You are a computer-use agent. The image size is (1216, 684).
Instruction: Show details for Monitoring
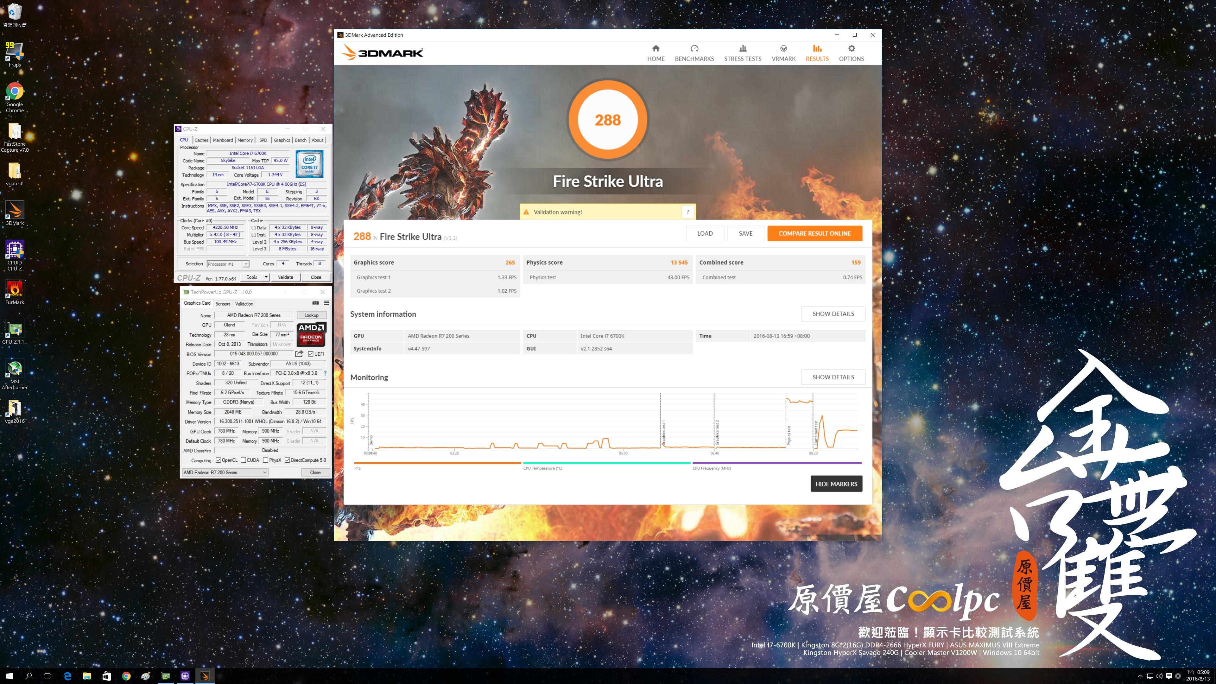click(x=833, y=377)
